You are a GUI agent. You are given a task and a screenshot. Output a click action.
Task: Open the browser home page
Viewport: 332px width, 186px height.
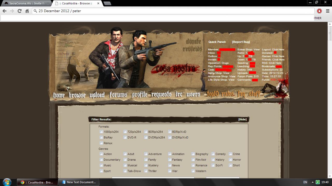(27, 11)
